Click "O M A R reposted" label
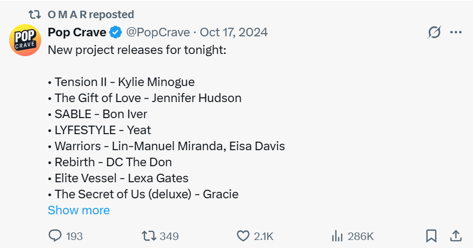473x248 pixels. click(91, 14)
